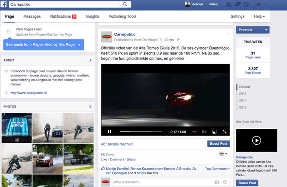Go to Home in the top bar
Screen dimensions: 287x187
coord(213,4)
